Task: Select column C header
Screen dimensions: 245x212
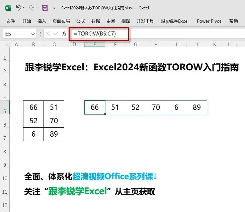Action: 54,45
